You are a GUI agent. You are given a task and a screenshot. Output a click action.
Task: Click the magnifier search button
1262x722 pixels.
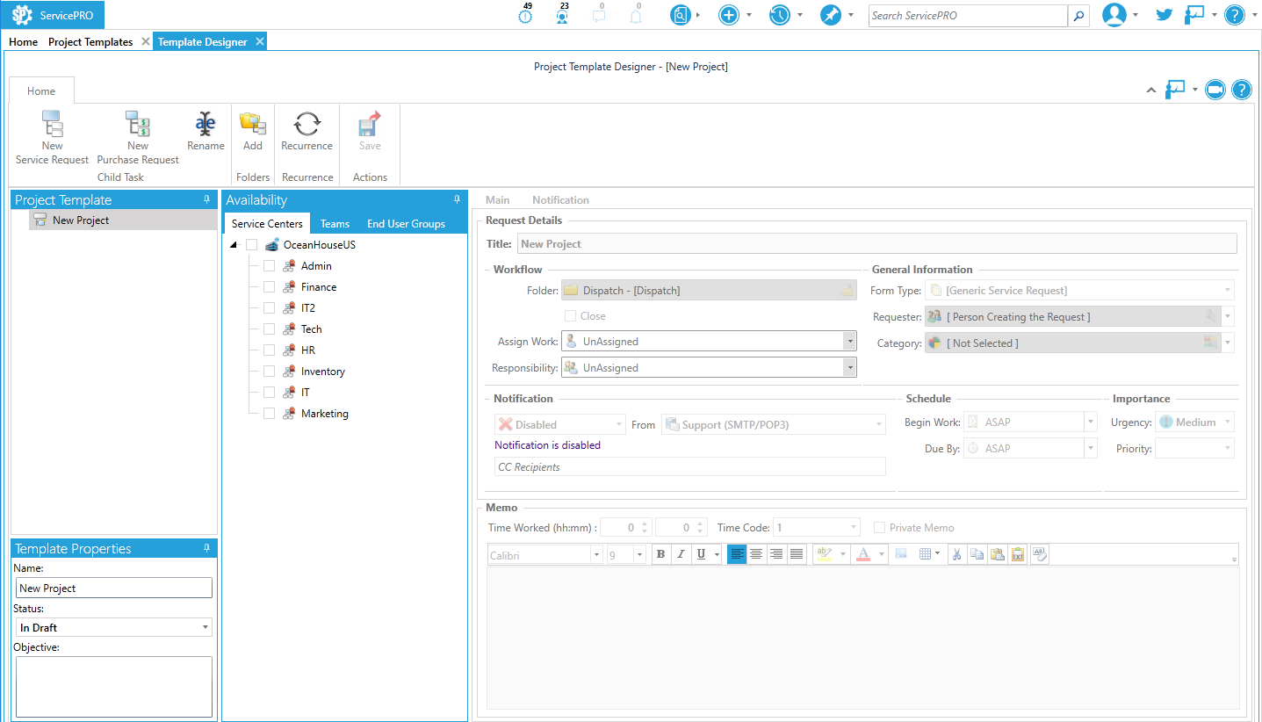coord(1078,15)
